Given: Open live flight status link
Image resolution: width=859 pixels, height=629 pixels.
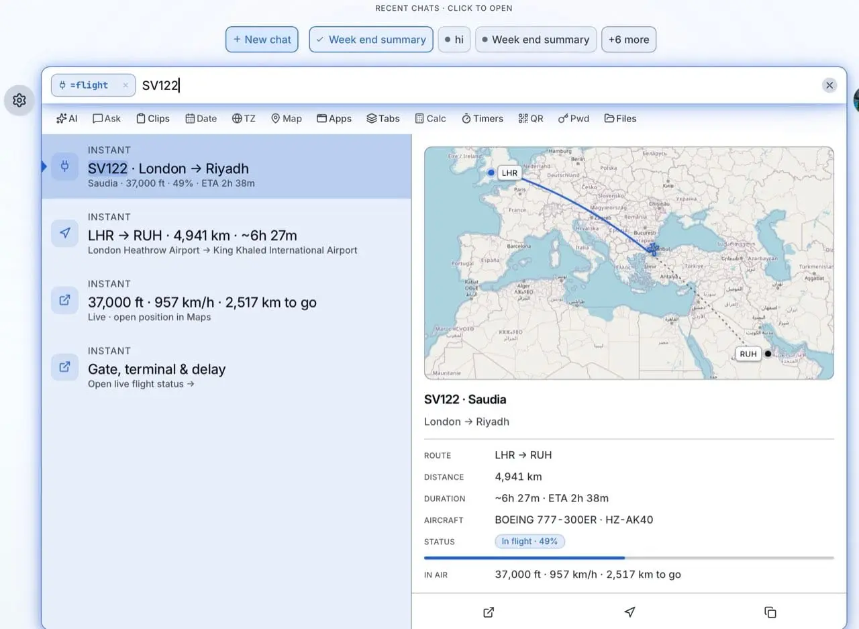Looking at the screenshot, I should coord(141,384).
